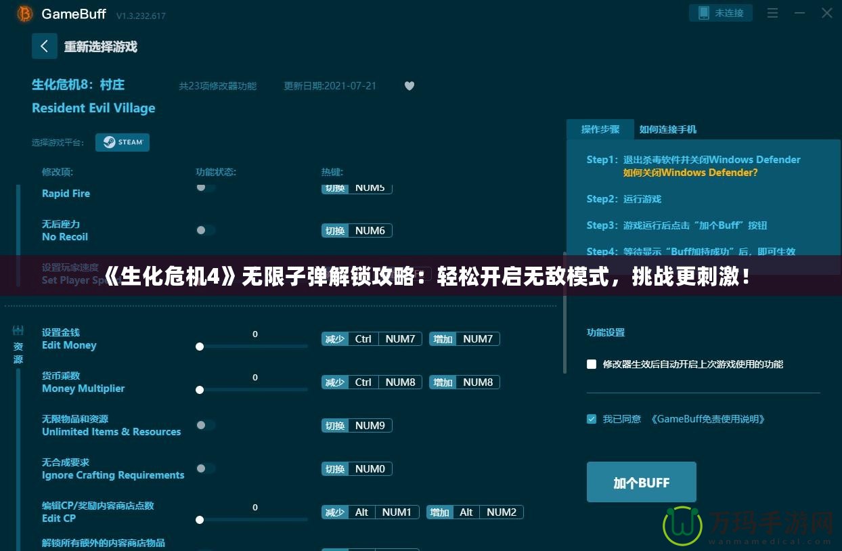Click 增加 button for Money Multiplier
Viewport: 842px width, 551px height.
(443, 382)
